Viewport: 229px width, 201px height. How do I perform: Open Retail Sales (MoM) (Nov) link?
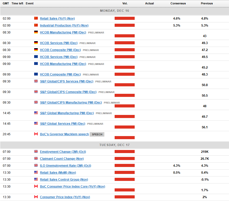(x=58, y=173)
